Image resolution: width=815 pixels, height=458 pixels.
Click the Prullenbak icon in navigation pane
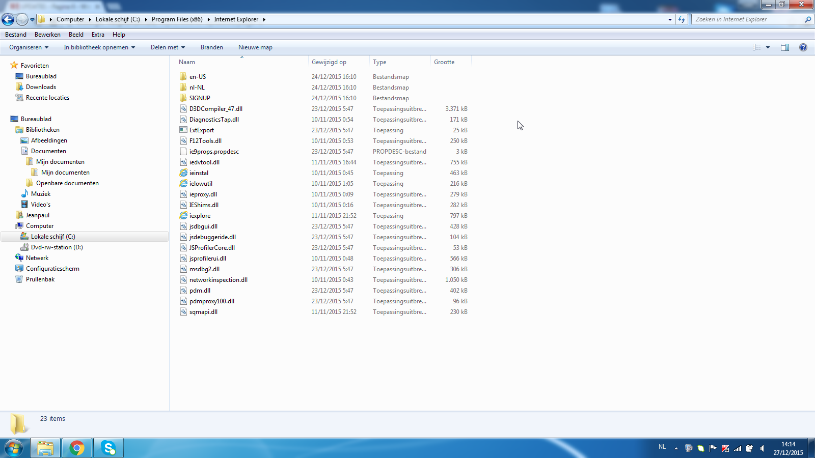click(19, 279)
